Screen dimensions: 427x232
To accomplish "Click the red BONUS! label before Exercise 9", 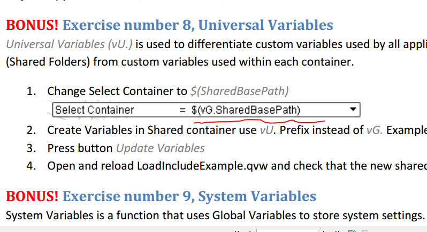I will 32,196.
